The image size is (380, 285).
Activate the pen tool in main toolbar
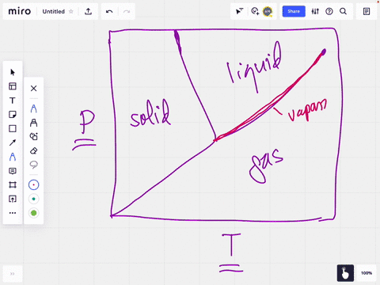point(13,157)
